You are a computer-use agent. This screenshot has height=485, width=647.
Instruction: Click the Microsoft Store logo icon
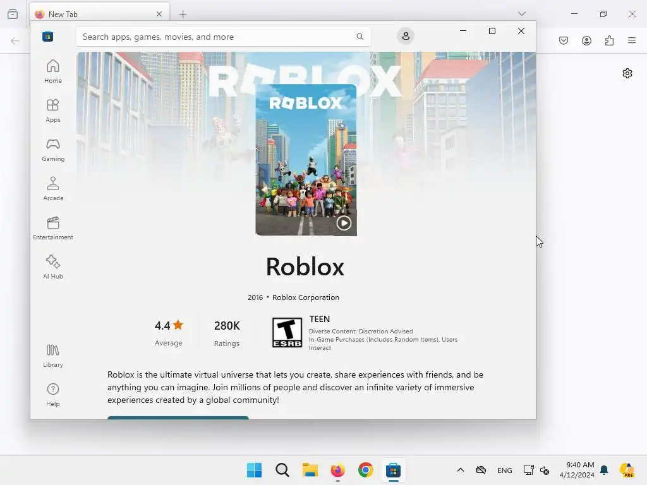pos(48,36)
